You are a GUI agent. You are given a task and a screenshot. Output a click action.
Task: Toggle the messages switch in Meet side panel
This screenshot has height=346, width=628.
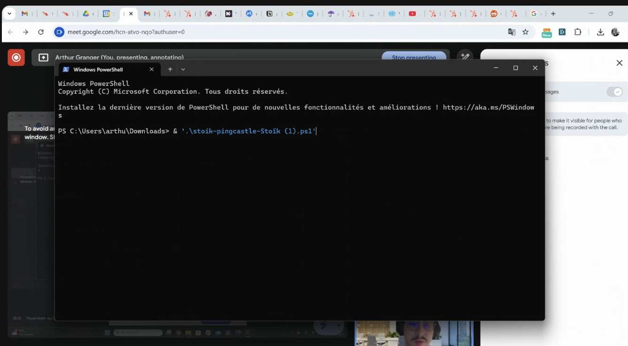614,92
